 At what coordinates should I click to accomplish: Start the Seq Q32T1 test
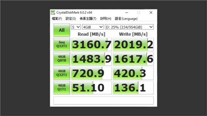[x=62, y=44]
